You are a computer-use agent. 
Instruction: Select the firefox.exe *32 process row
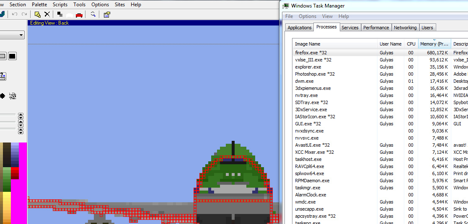point(311,53)
